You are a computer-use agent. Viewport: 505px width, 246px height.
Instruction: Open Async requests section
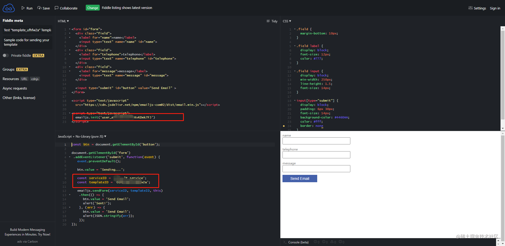click(x=14, y=88)
